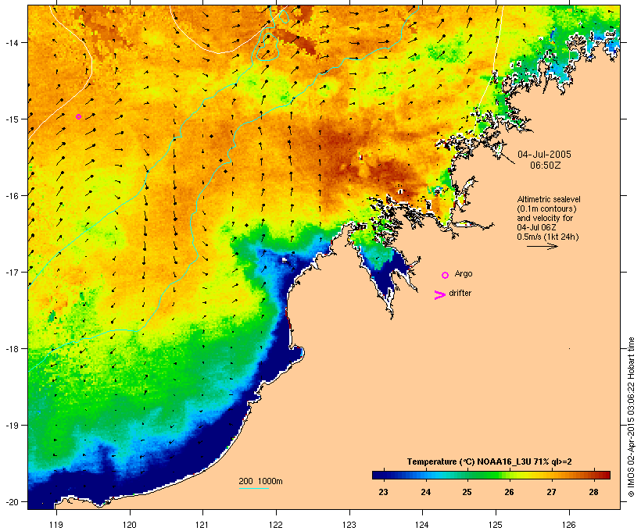The height and width of the screenshot is (531, 641).
Task: Click the cyan isobath legend line
Action: [254, 488]
